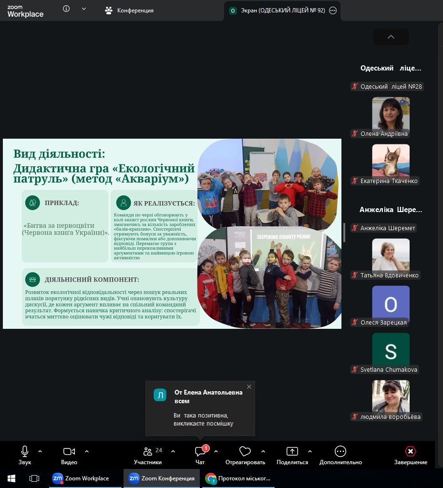The image size is (443, 488).
Task: Toggle microphone with the Звук button
Action: click(x=25, y=455)
